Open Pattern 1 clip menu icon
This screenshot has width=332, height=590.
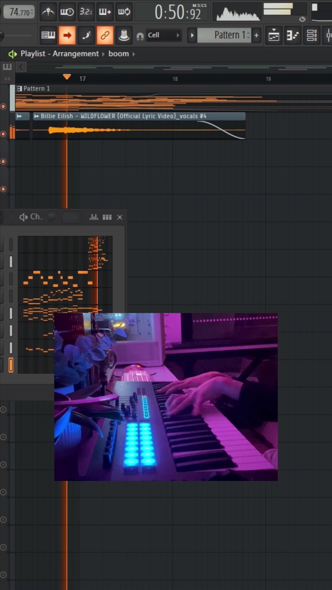pyautogui.click(x=19, y=88)
